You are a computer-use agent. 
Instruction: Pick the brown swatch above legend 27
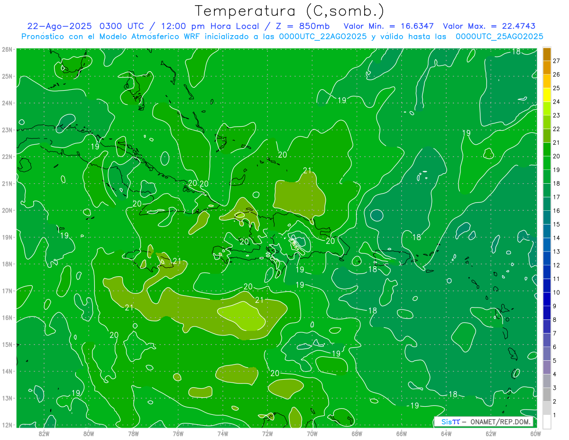pos(547,54)
